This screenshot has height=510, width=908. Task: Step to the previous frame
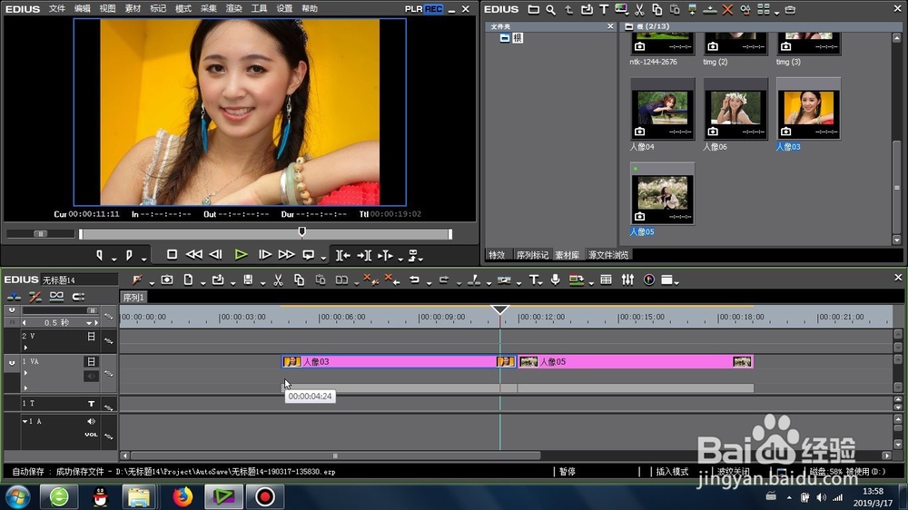pos(215,255)
